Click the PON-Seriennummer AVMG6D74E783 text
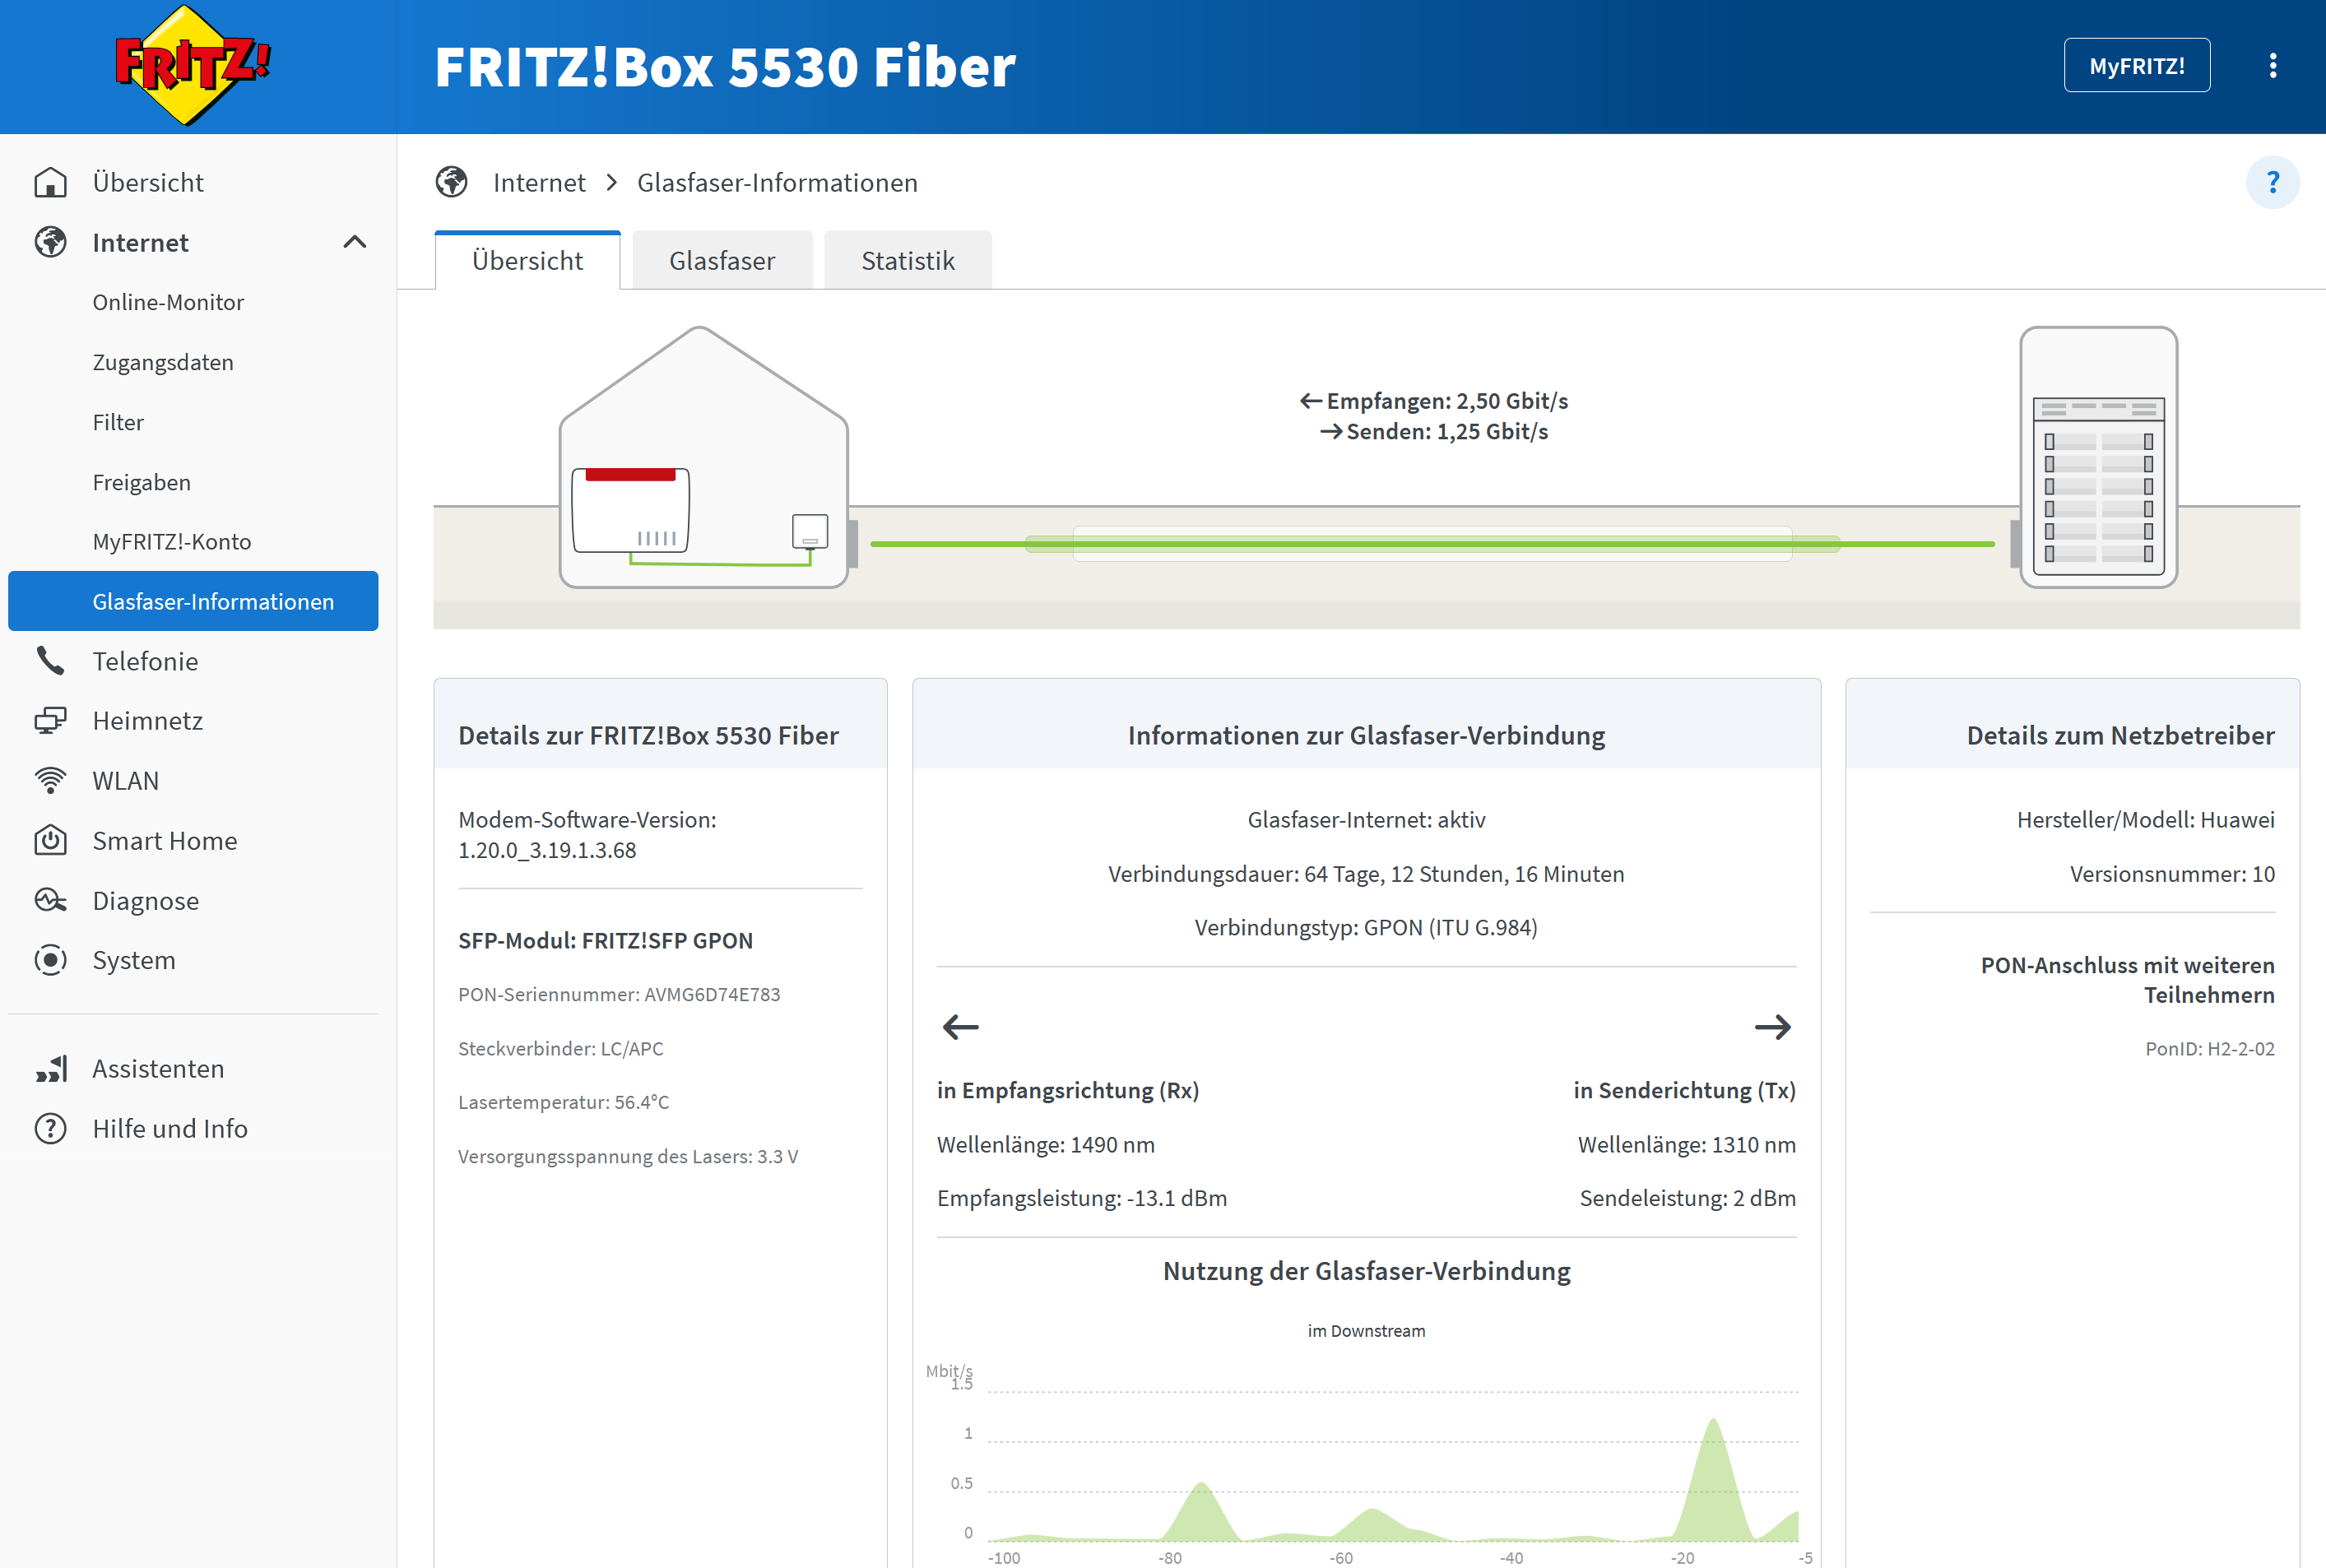This screenshot has width=2326, height=1568. [619, 994]
